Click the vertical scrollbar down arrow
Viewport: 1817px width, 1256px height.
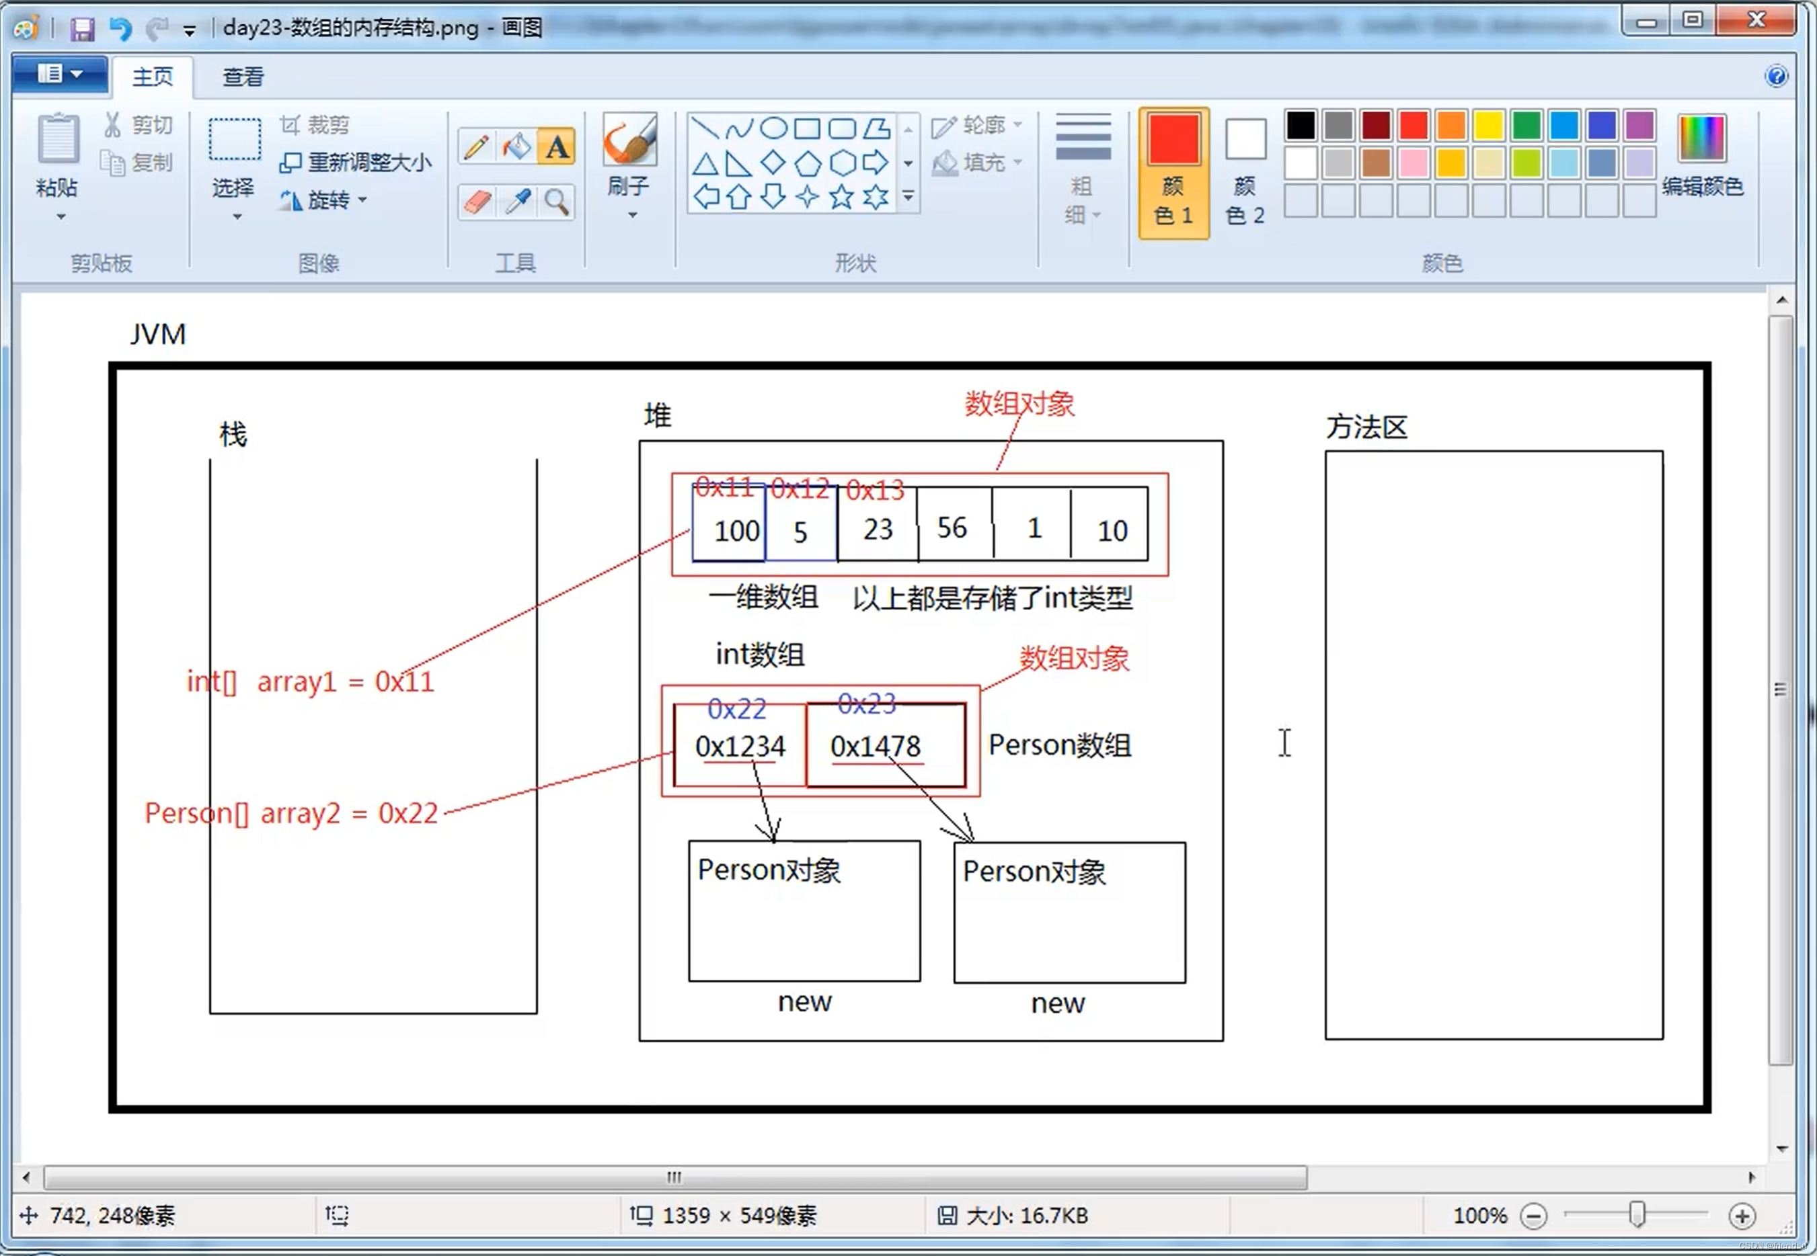(1781, 1148)
